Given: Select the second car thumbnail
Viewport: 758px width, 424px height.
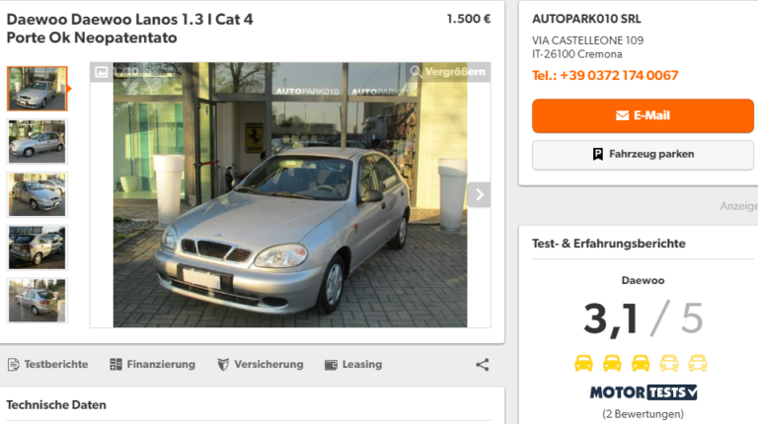Looking at the screenshot, I should tap(37, 141).
